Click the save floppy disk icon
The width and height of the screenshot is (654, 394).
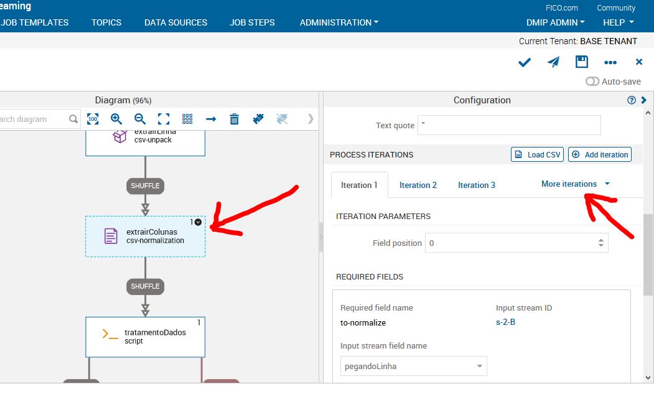tap(582, 62)
